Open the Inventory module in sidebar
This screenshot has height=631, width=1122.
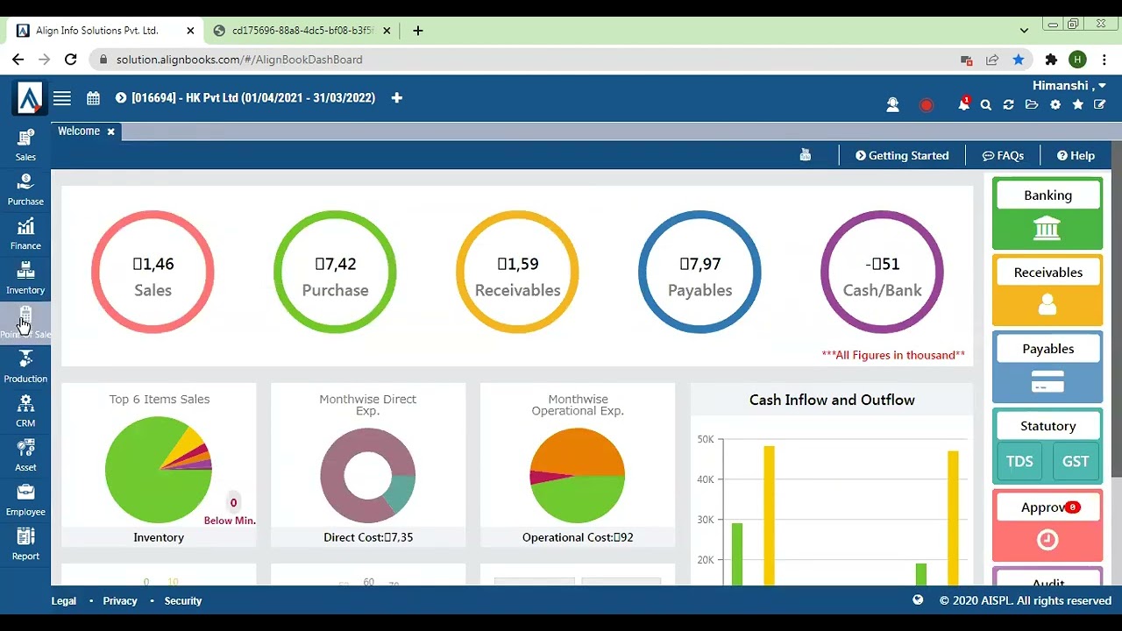(25, 279)
